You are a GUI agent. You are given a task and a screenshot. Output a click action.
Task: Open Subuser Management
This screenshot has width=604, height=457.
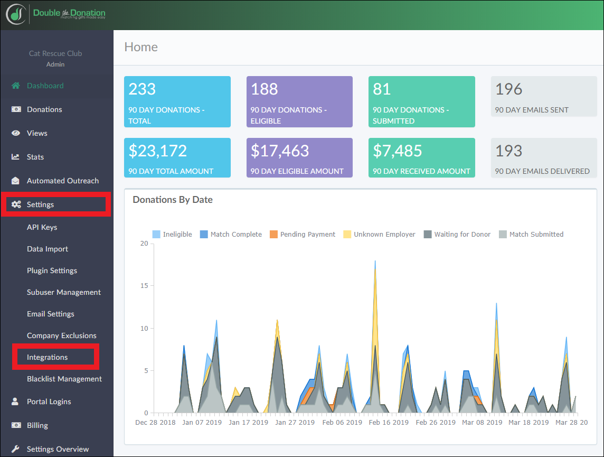coord(64,292)
